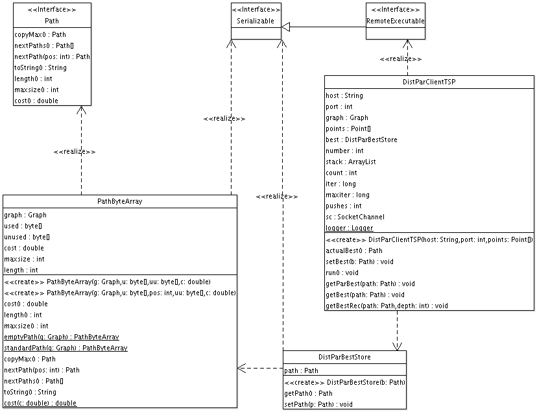The height and width of the screenshot is (412, 537).
Task: Click the four-argument PathByteArray constructor
Action: (x=107, y=282)
